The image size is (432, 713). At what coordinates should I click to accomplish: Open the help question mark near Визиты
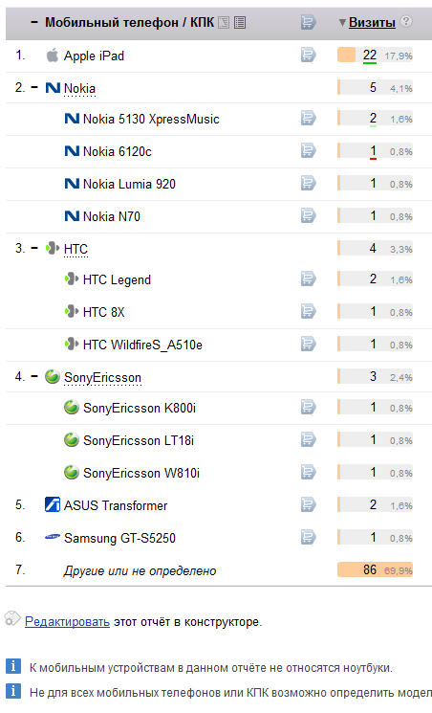406,21
